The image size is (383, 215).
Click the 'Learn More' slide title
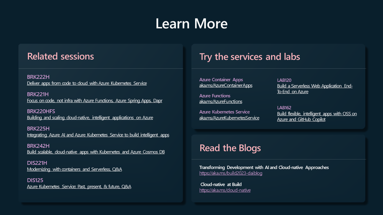pos(192,24)
